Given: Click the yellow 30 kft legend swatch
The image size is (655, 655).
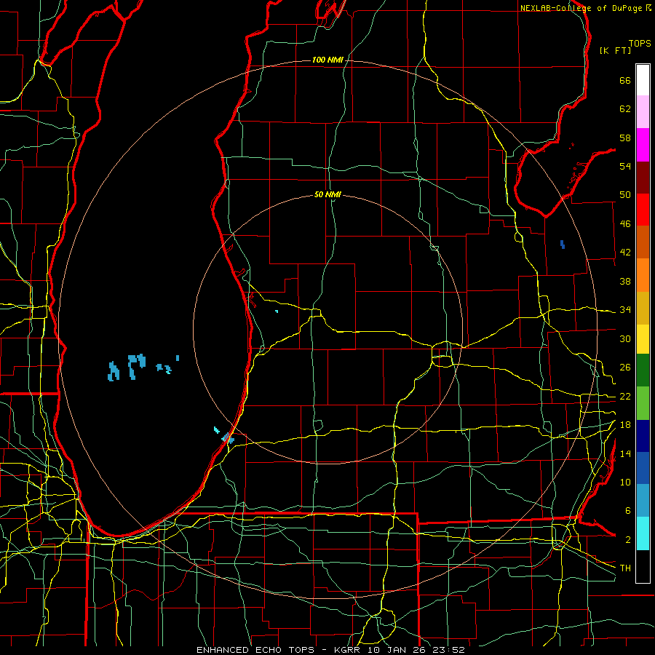Looking at the screenshot, I should [643, 339].
